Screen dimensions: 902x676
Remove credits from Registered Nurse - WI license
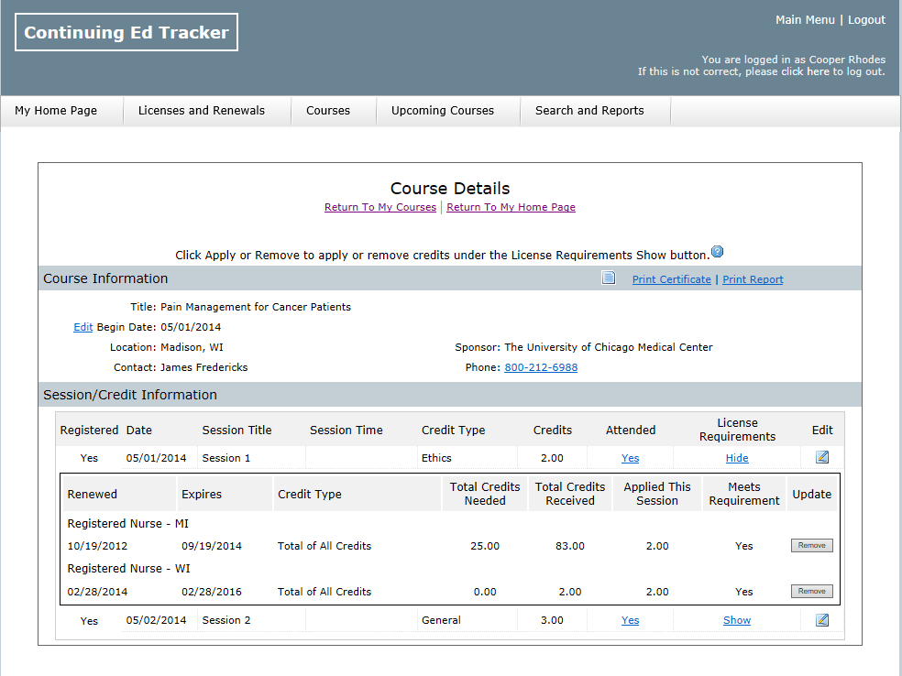(x=811, y=592)
